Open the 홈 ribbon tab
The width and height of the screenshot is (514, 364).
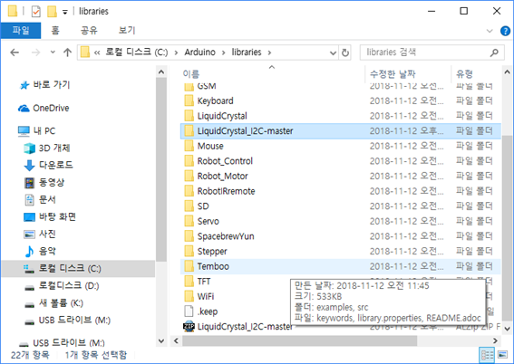coord(55,31)
